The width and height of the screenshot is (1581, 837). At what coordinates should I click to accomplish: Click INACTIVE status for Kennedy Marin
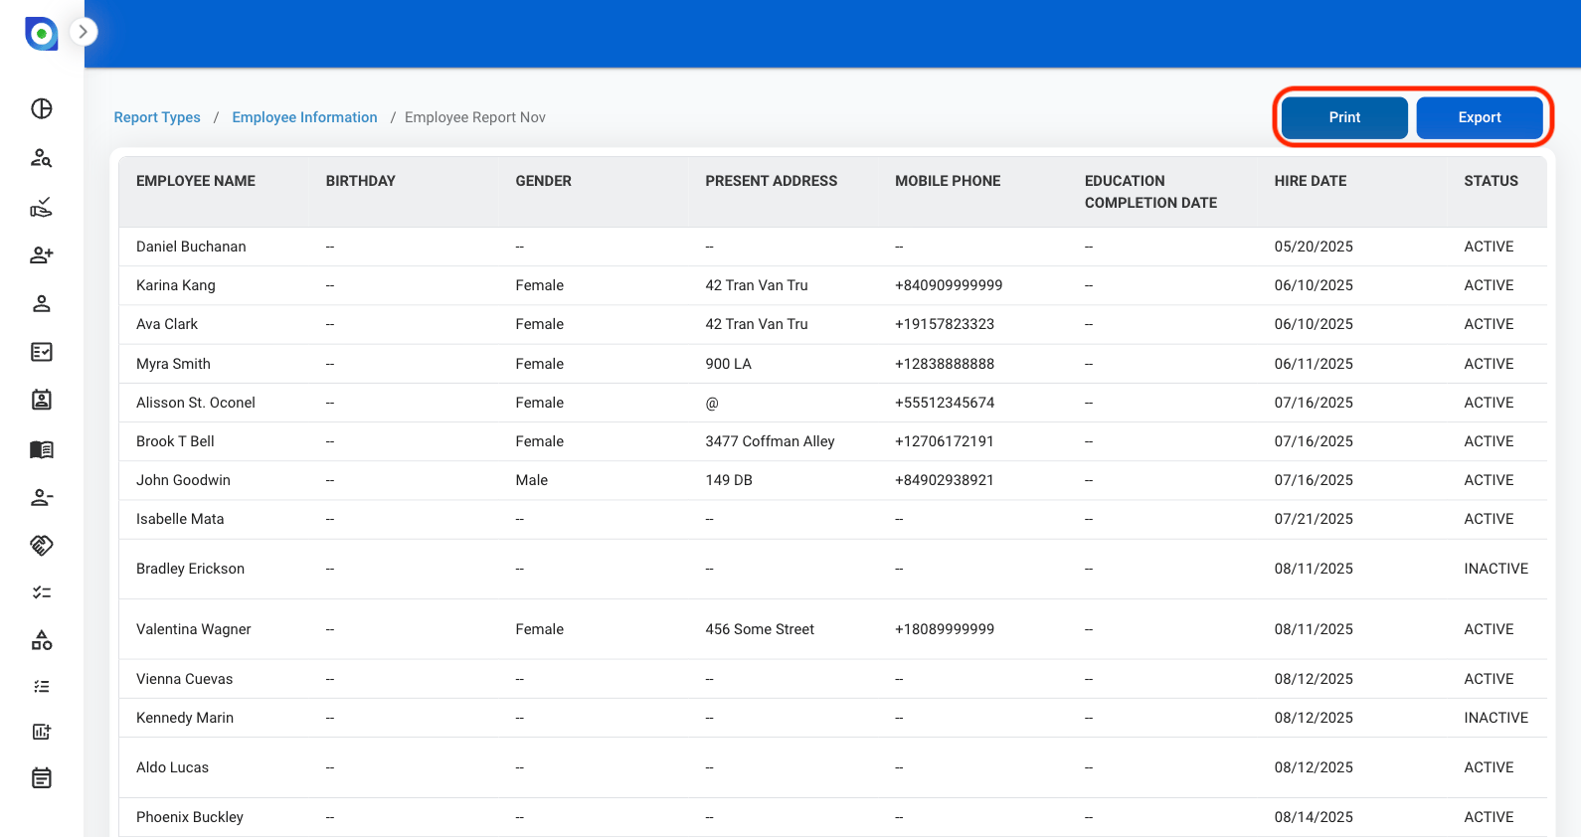point(1495,718)
